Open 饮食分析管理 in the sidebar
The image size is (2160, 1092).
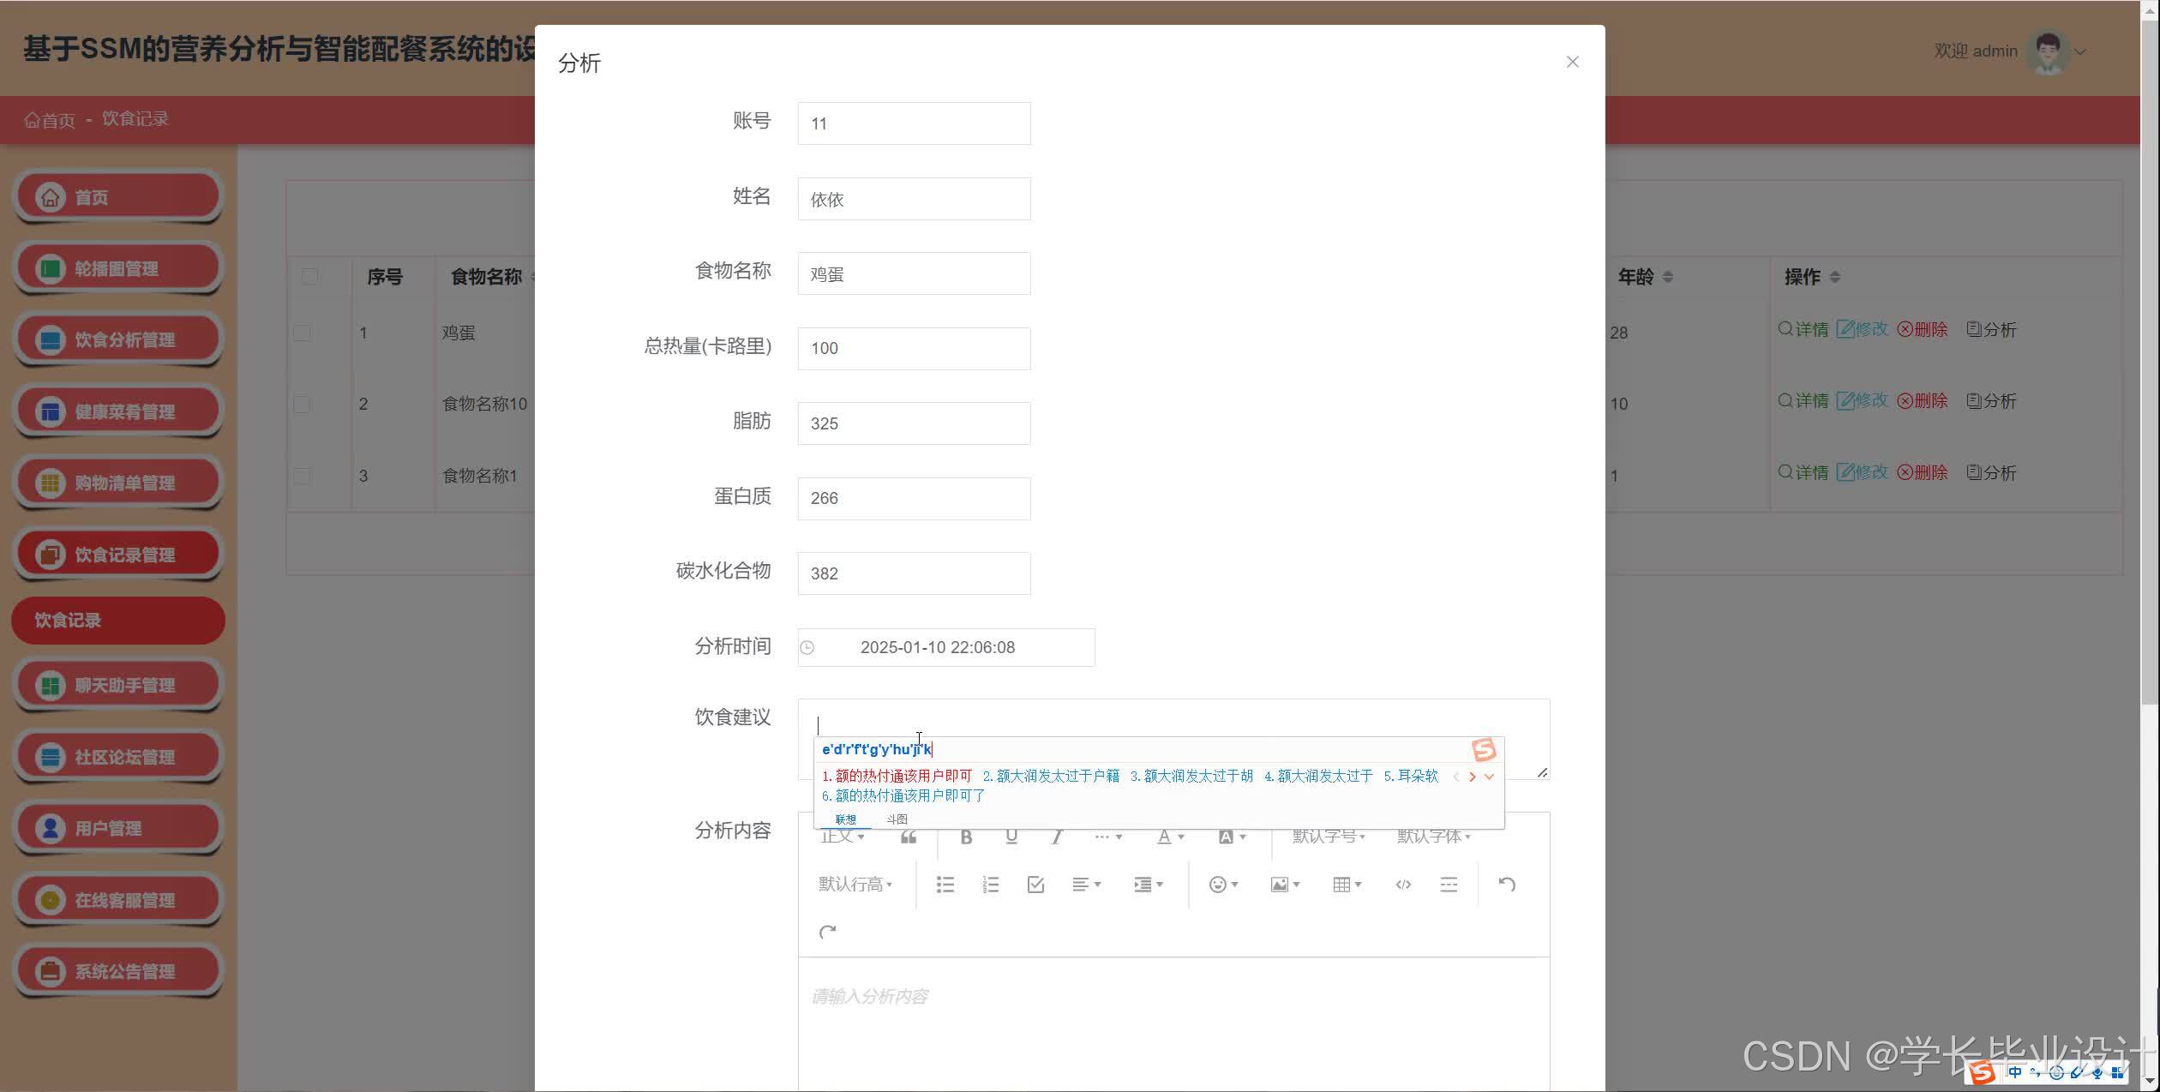(x=118, y=340)
